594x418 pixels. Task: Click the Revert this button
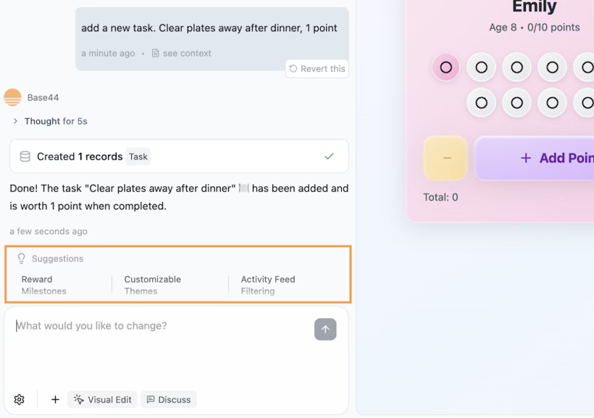[317, 68]
